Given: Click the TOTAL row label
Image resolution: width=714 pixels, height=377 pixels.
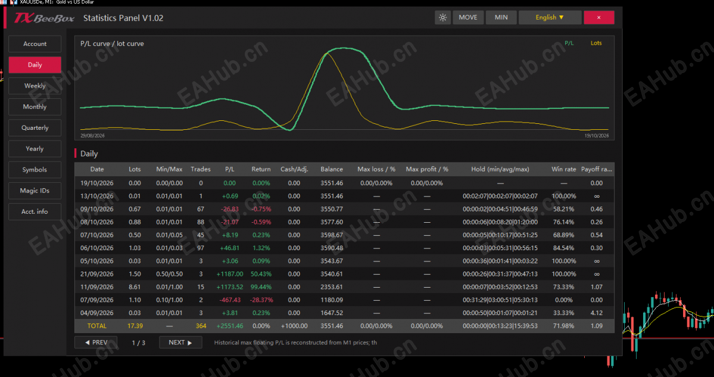Looking at the screenshot, I should click(x=97, y=326).
